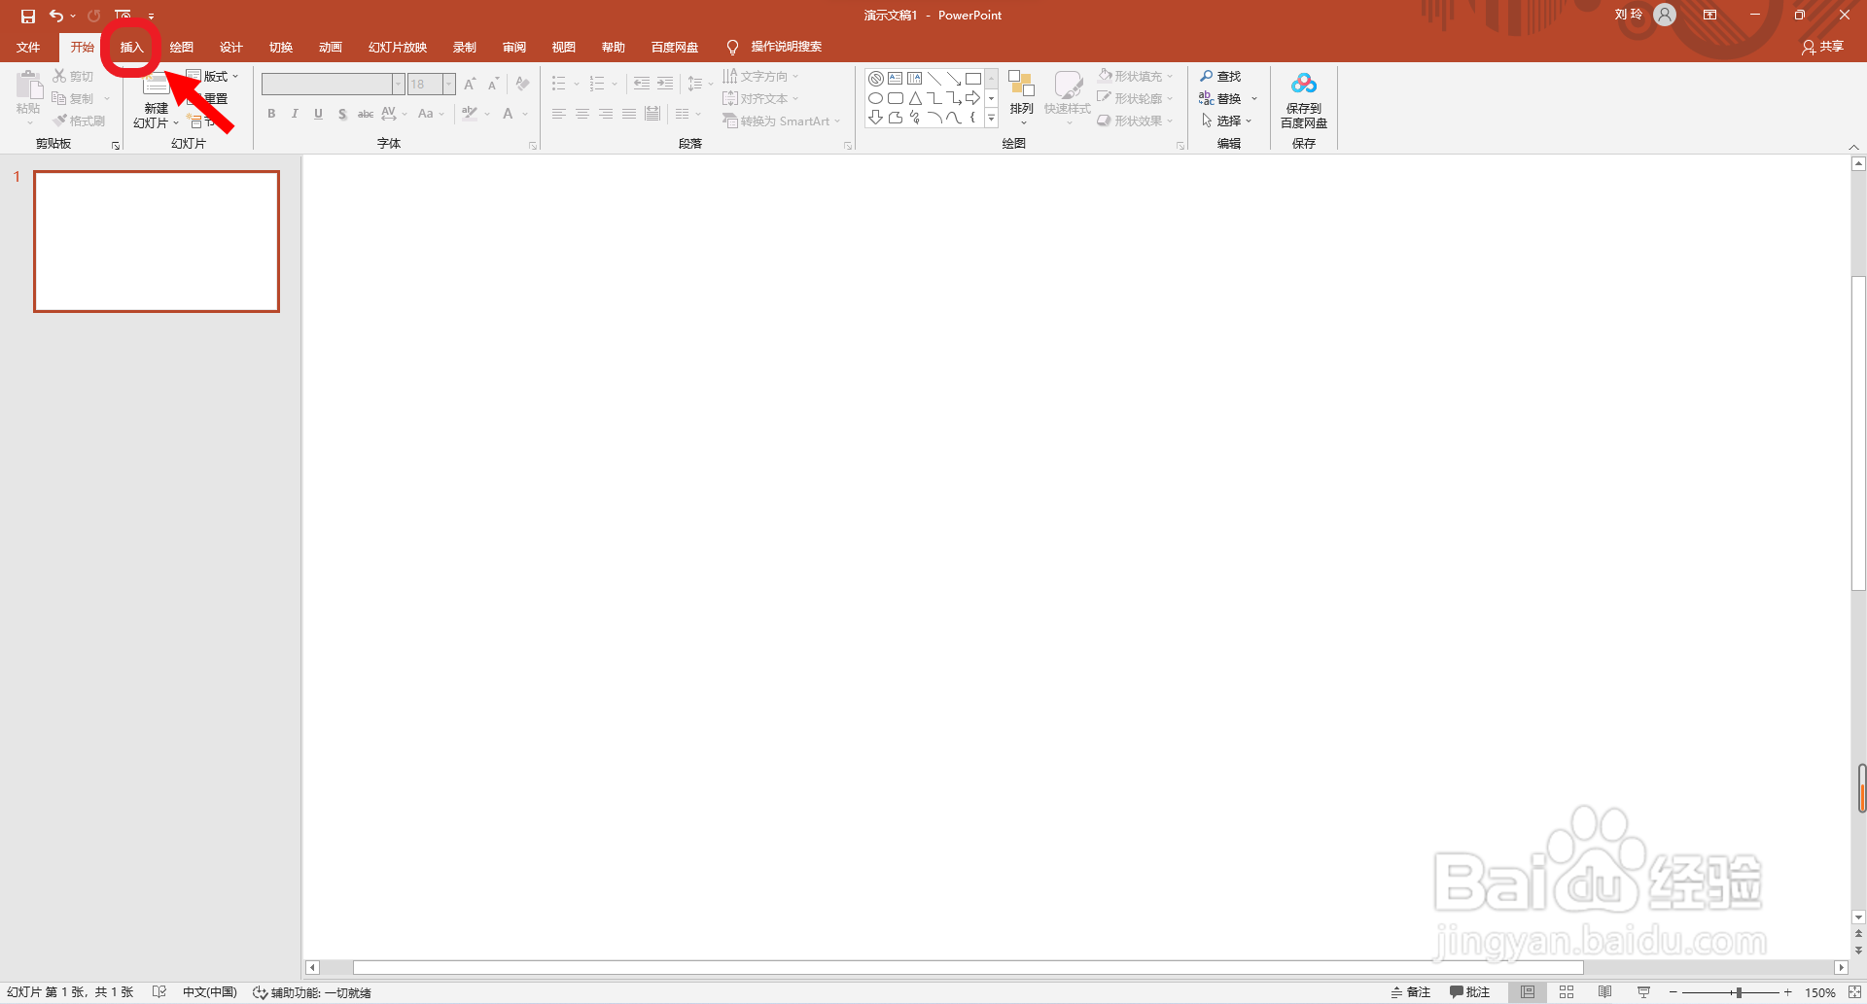The image size is (1867, 1004).
Task: Select the oval shape in shapes gallery
Action: (x=875, y=98)
